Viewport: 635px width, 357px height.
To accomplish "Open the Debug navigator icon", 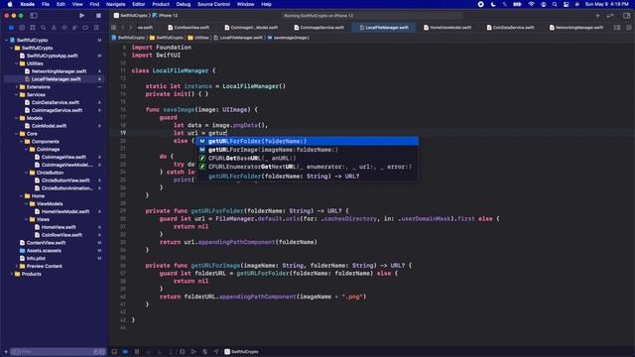I will 74,28.
